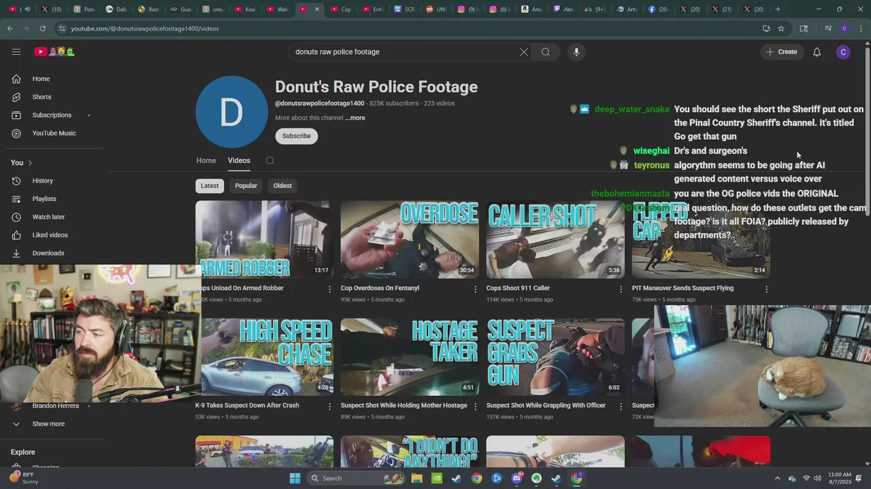
Task: Open File Explorer from the taskbar
Action: 416,478
